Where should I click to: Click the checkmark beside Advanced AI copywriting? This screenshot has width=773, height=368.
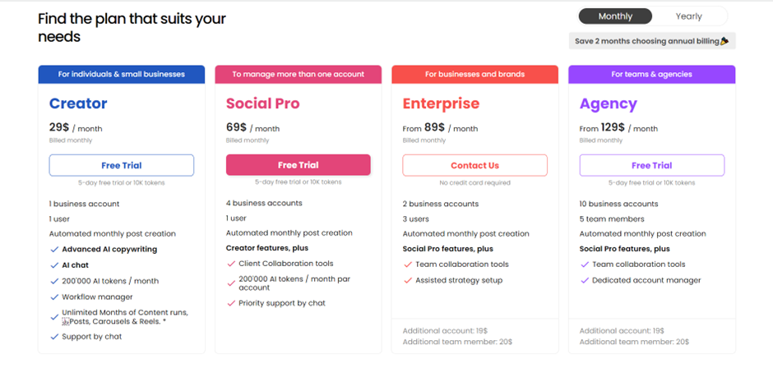[54, 249]
